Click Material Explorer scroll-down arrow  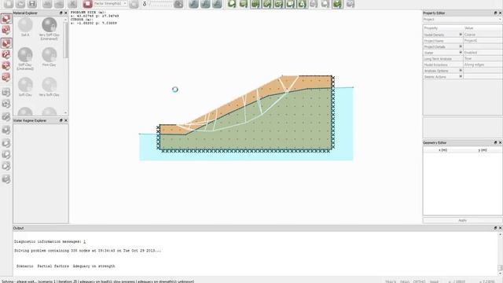66,112
